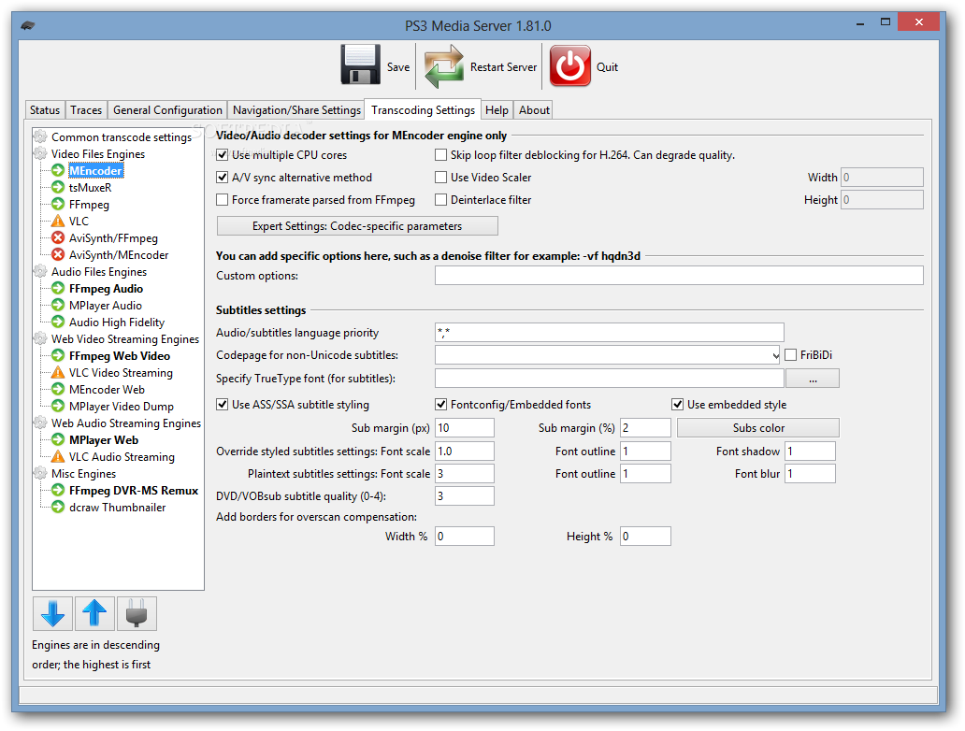Screen dimensions: 965x731
Task: Click green icon beside FFmpeg Web Video
Action: click(x=58, y=355)
